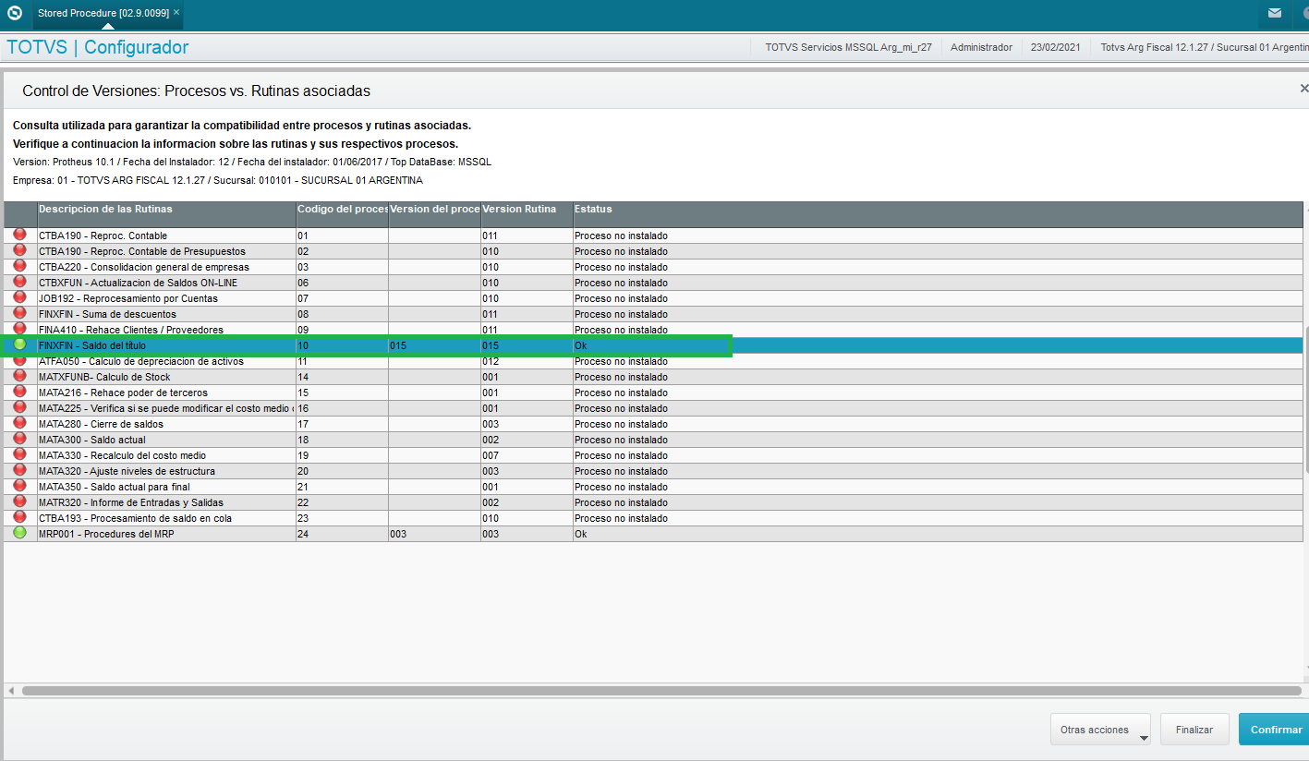Open the mail envelope icon
Image resolution: width=1309 pixels, height=761 pixels.
pyautogui.click(x=1274, y=14)
